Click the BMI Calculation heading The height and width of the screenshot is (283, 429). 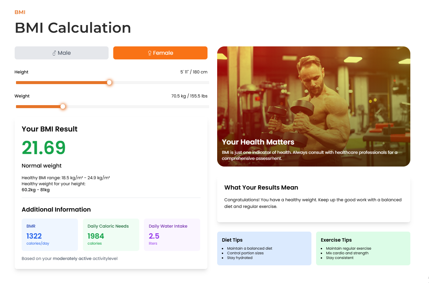pyautogui.click(x=73, y=28)
